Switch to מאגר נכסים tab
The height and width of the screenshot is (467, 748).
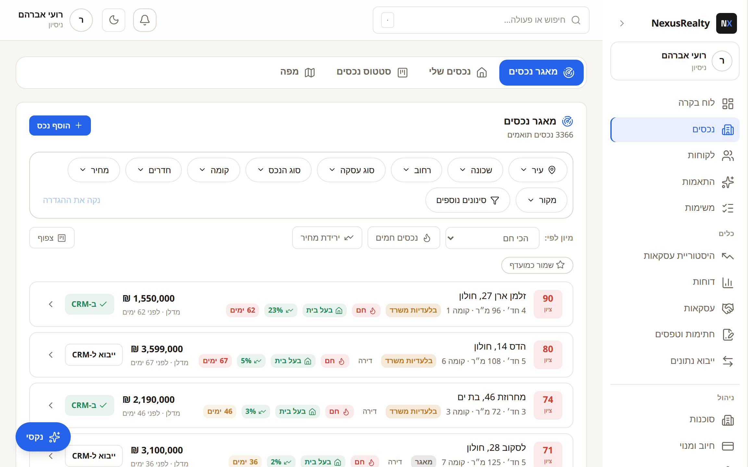tap(541, 72)
